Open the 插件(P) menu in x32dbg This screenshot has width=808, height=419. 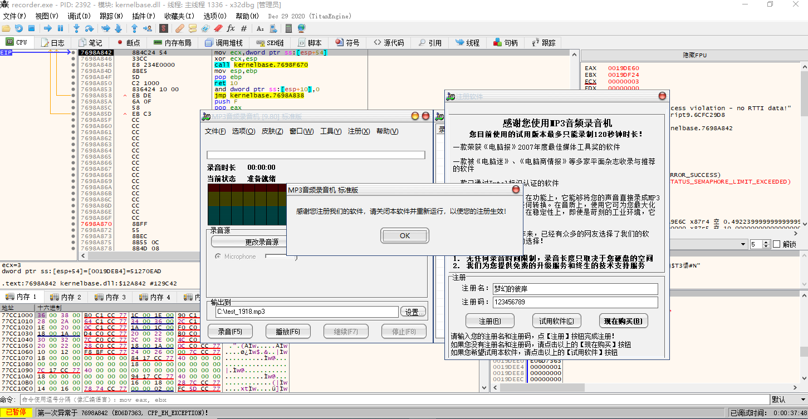point(143,16)
